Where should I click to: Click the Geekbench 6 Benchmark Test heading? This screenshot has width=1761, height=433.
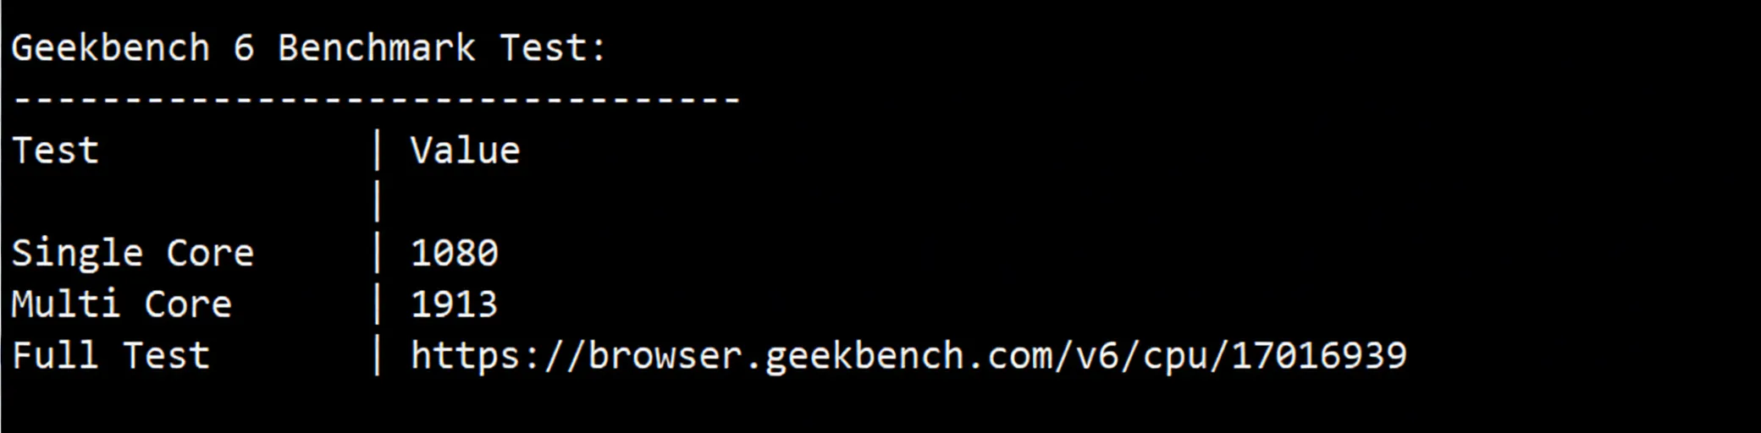click(308, 48)
